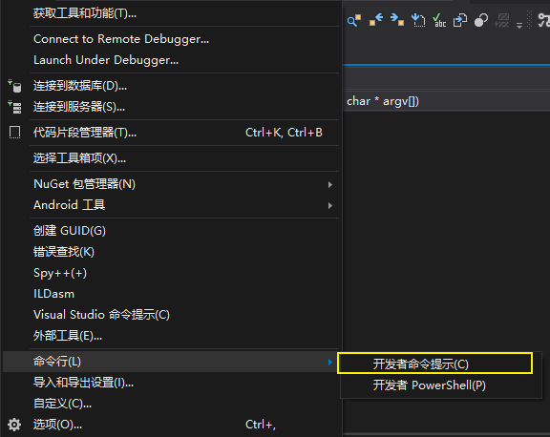The image size is (550, 437).
Task: Click the insert-file down-arrow toolbar icon
Action: click(418, 20)
